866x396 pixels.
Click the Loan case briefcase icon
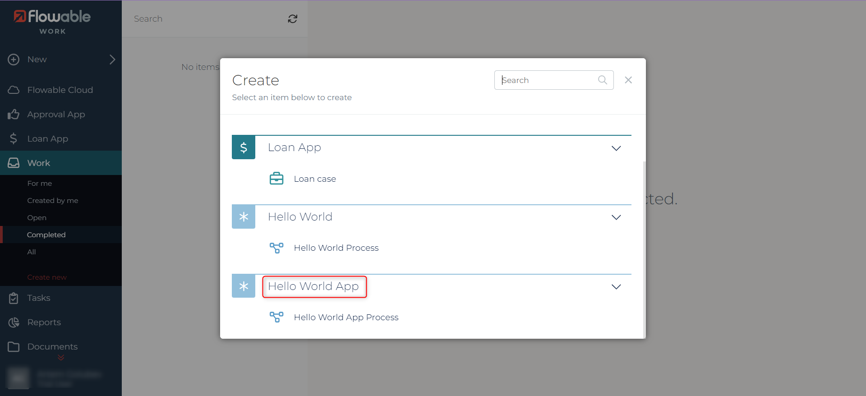(276, 179)
